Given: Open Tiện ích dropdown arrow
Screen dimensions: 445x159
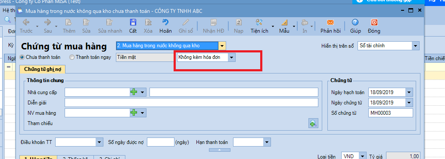Looking at the screenshot, I should point(273,26).
